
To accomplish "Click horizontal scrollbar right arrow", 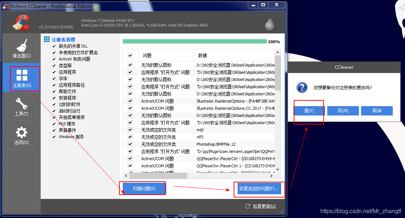I will [x=271, y=176].
